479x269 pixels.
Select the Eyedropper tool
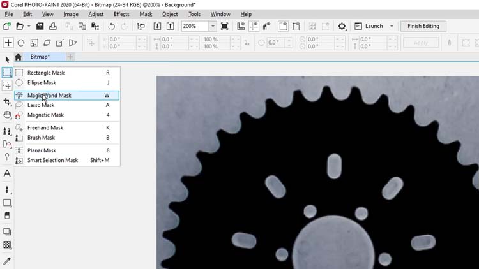coord(7,261)
